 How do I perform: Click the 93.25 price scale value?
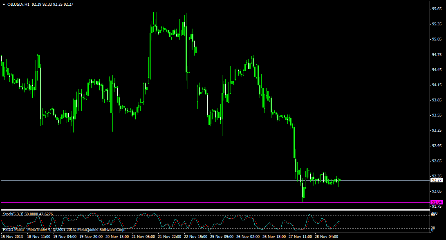tap(437, 130)
